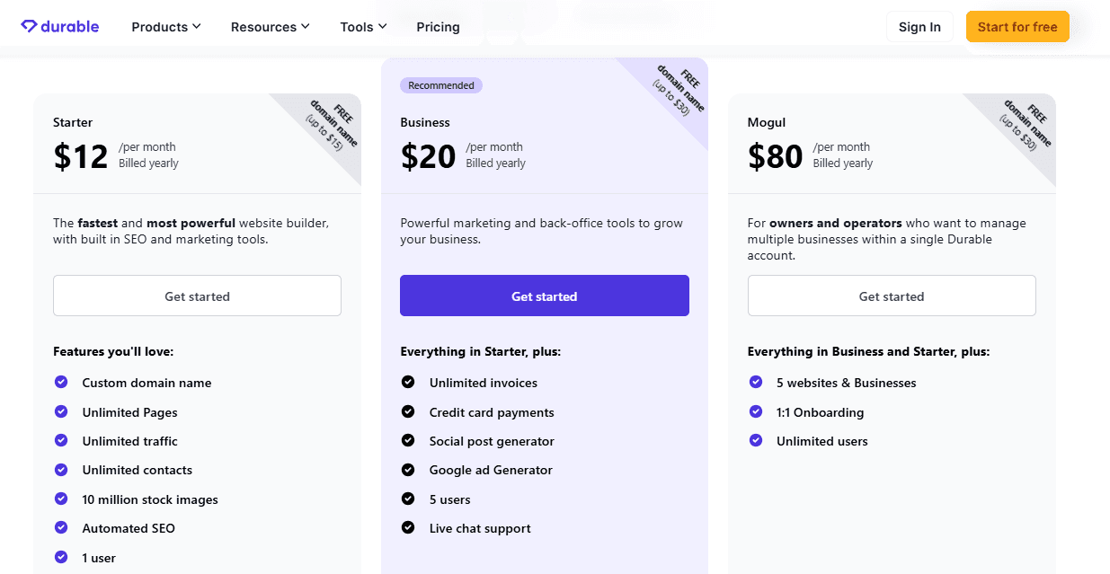Click the checkmark beside Credit card payments
Screen dimensions: 1110x574
click(408, 411)
